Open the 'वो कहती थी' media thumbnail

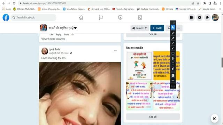(139, 66)
